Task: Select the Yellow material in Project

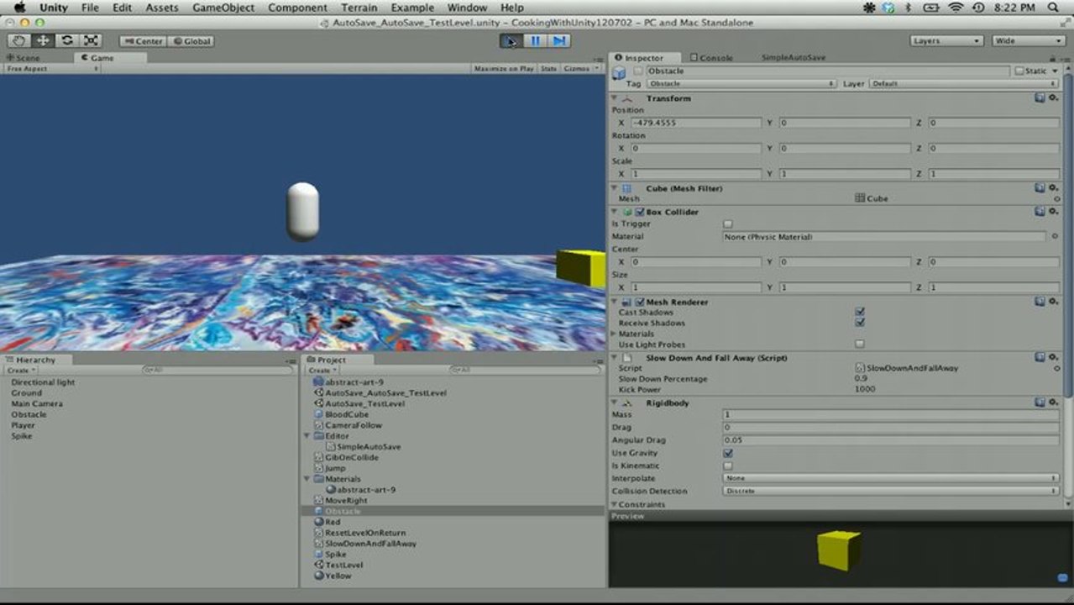Action: click(x=338, y=576)
